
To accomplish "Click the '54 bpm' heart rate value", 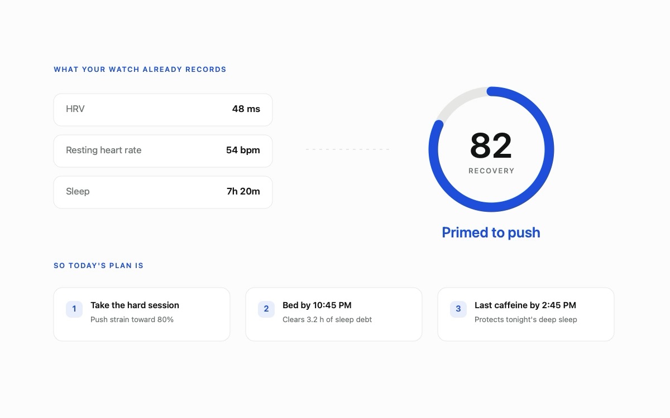I will pos(243,150).
